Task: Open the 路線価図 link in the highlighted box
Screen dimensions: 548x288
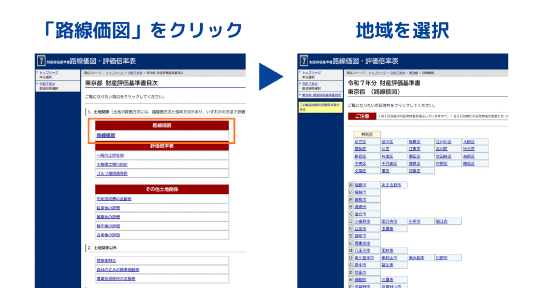Action: tap(105, 135)
